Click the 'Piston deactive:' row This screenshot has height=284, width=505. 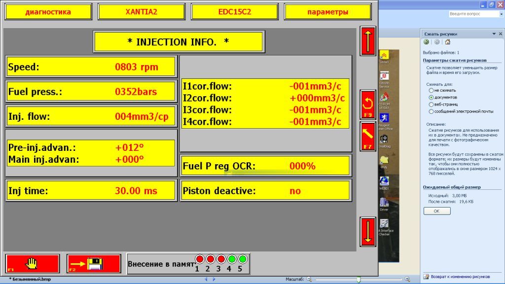click(265, 191)
